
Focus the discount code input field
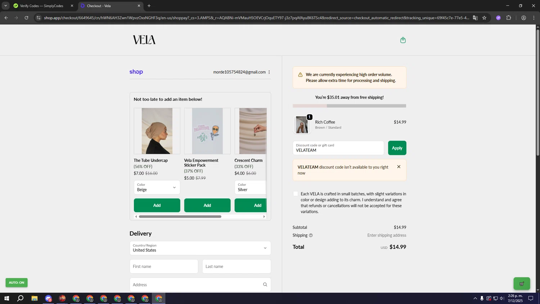338,148
